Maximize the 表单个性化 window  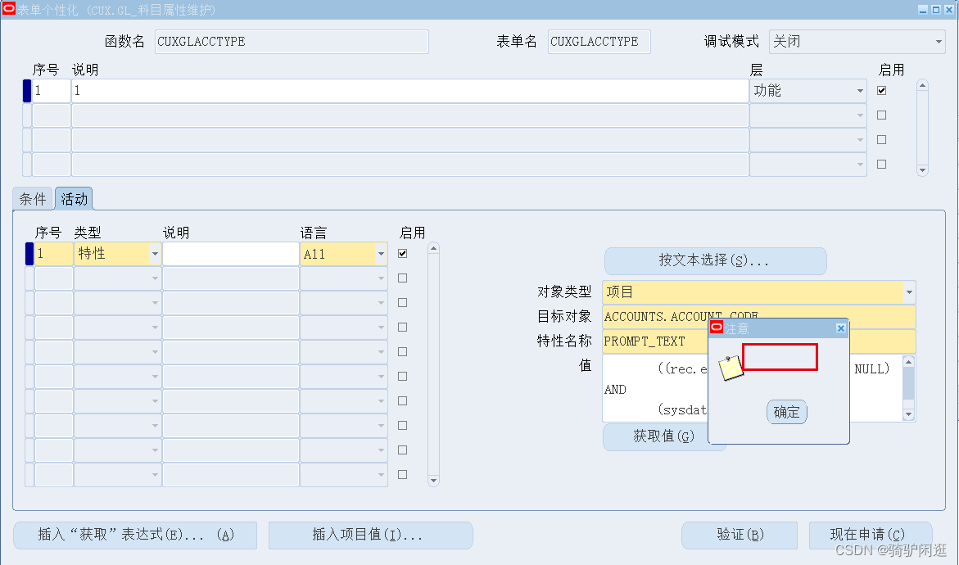tap(936, 9)
